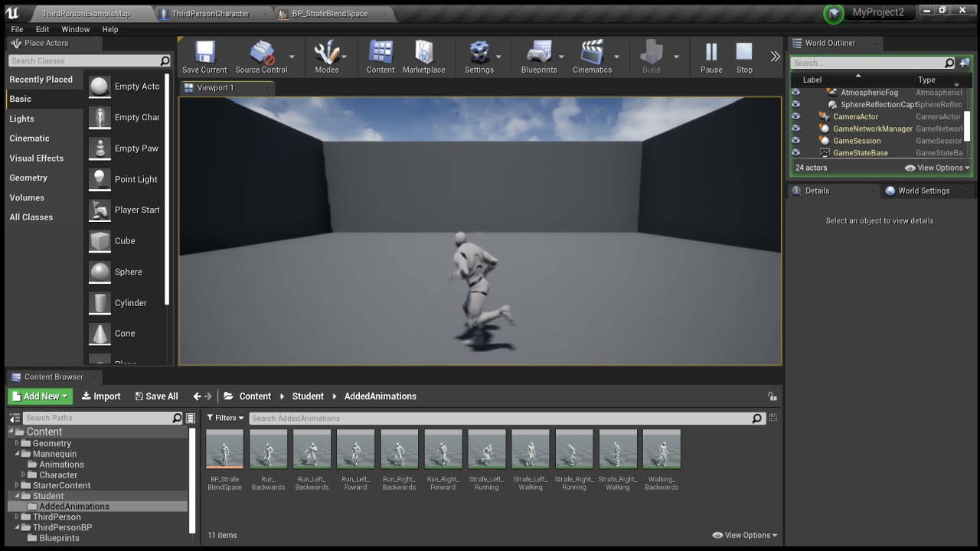Select the Player Start placement icon
The image size is (980, 551).
100,210
